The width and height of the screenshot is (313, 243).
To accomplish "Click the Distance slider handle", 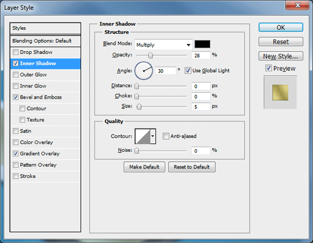I will (x=137, y=86).
